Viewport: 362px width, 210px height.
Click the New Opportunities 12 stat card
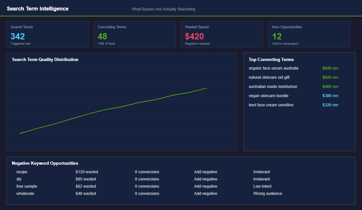[x=309, y=34]
